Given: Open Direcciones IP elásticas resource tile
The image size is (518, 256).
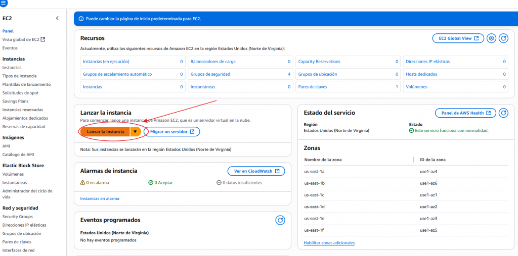Looking at the screenshot, I should click(456, 62).
